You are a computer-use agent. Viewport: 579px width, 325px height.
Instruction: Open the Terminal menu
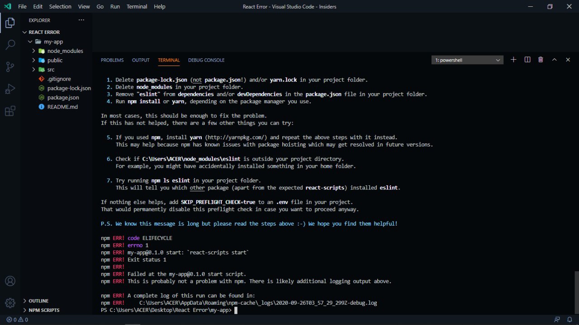137,6
